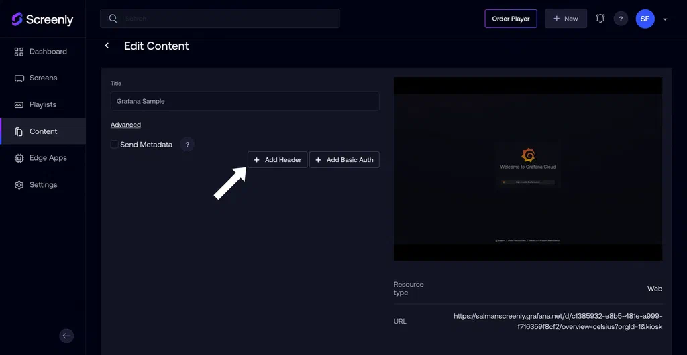Open Settings from the sidebar
Viewport: 687px width, 355px height.
43,184
